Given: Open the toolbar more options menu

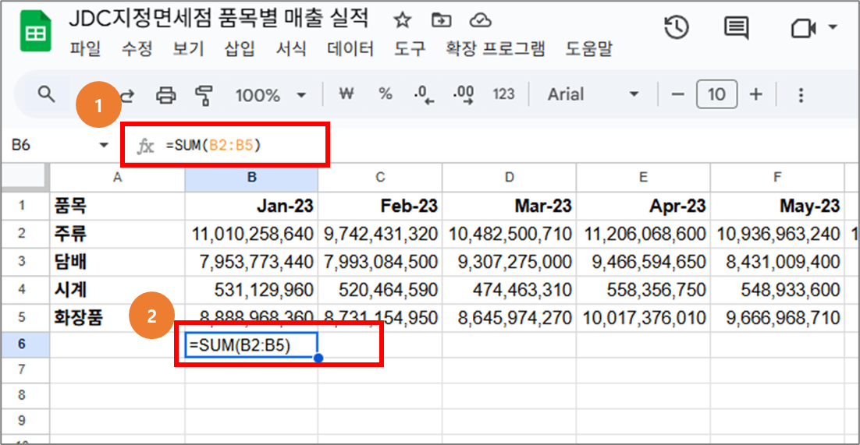Looking at the screenshot, I should click(801, 95).
